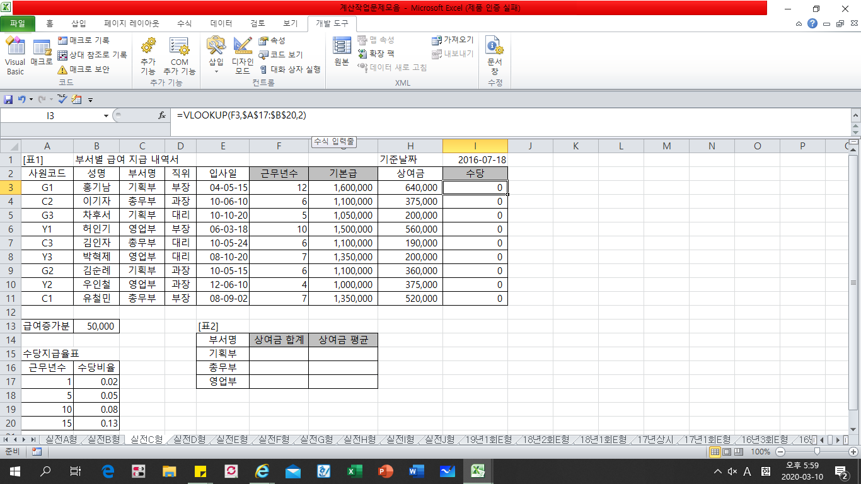The height and width of the screenshot is (484, 861).
Task: Save the workbook from the quick access toolbar
Action: (8, 100)
